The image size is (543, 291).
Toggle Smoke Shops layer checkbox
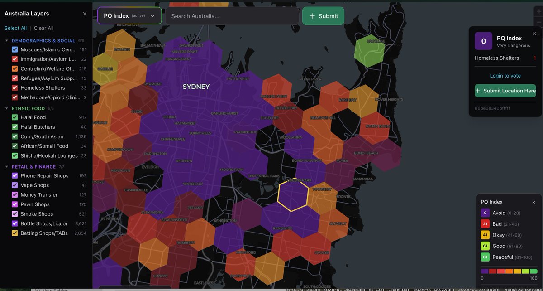15,214
